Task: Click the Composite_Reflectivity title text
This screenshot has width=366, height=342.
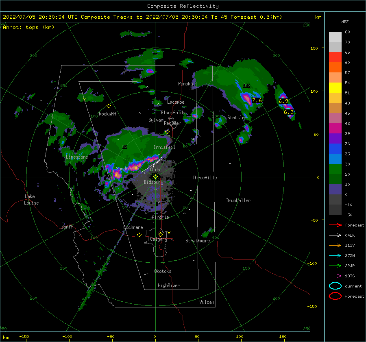Action: [x=183, y=6]
